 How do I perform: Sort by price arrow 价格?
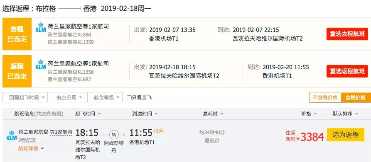[315, 114]
